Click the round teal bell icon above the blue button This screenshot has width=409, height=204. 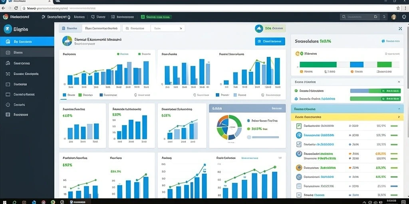tap(259, 29)
